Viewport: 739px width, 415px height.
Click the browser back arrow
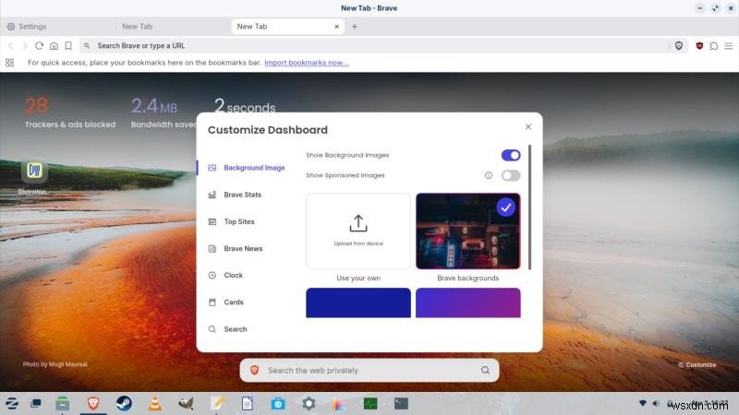pyautogui.click(x=10, y=45)
